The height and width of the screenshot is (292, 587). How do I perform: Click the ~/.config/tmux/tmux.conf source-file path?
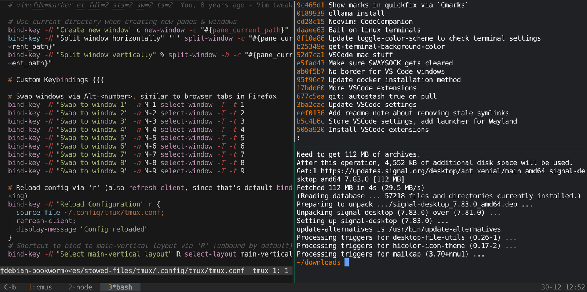[x=114, y=213]
